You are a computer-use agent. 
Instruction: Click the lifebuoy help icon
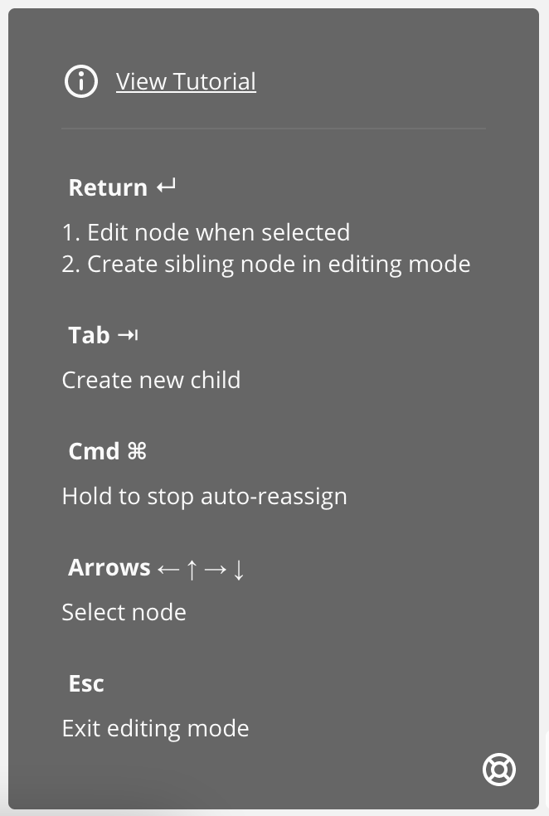coord(498,770)
